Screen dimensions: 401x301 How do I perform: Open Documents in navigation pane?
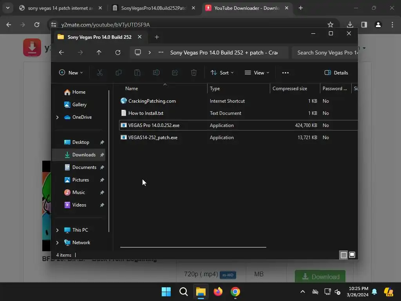(78, 167)
